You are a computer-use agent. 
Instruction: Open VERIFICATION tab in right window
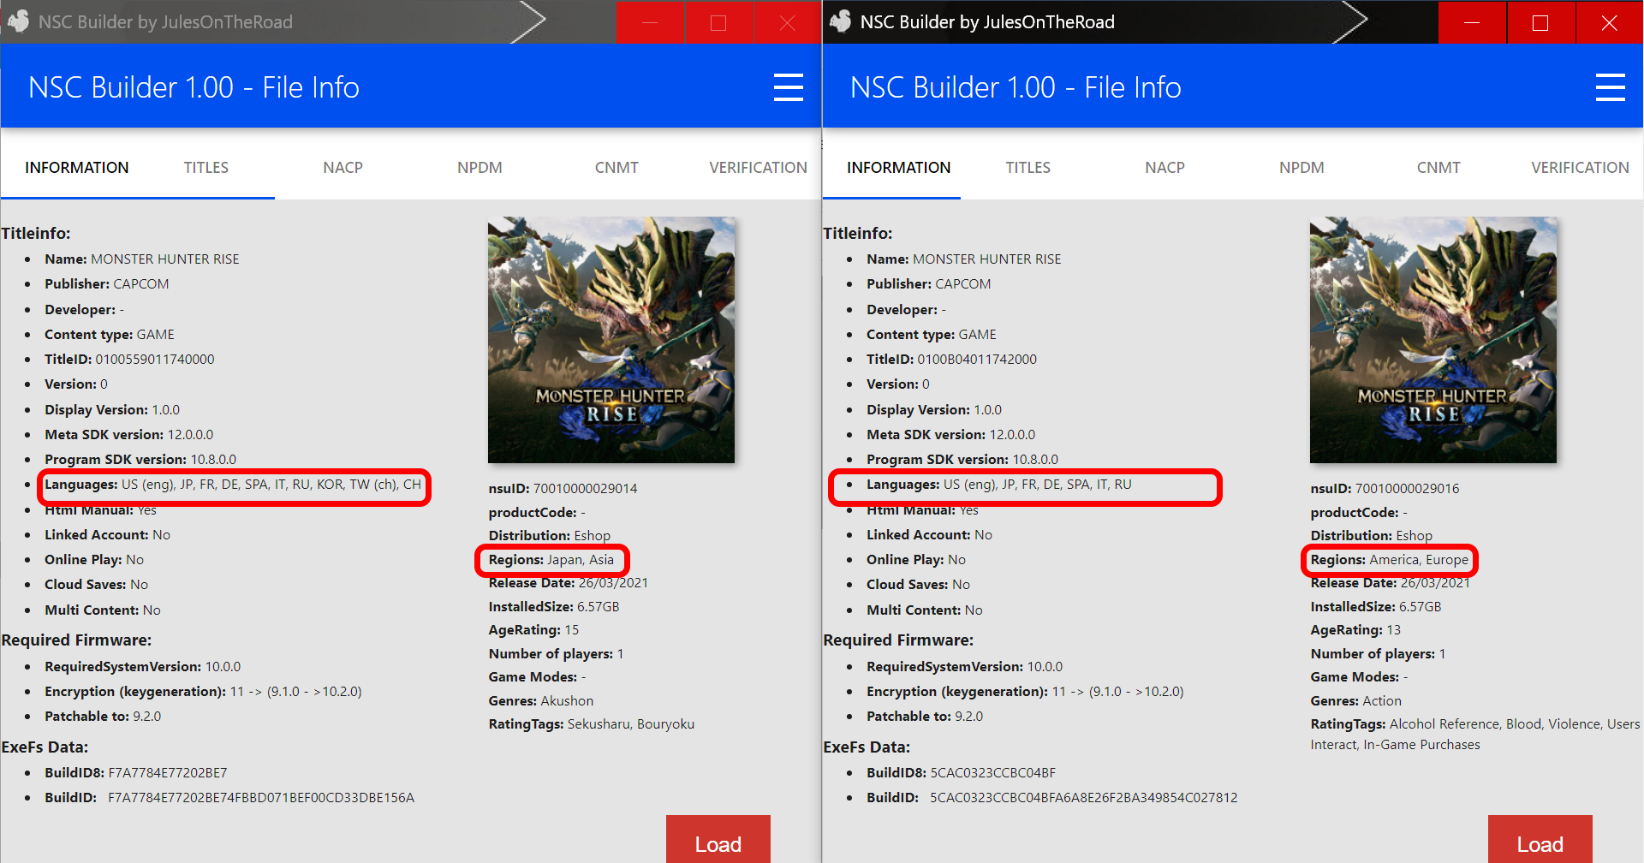coord(1580,168)
